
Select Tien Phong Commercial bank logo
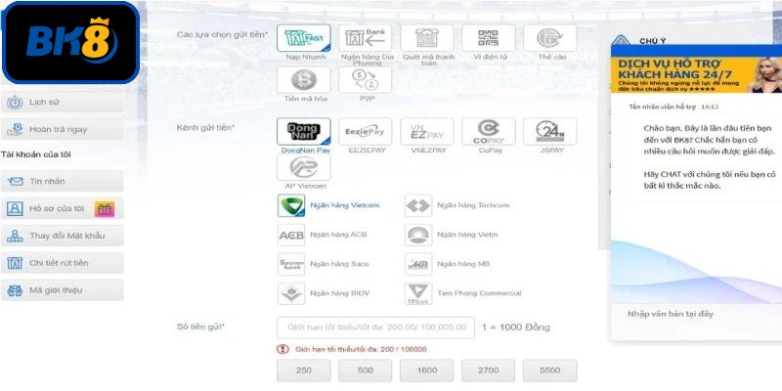click(x=418, y=294)
